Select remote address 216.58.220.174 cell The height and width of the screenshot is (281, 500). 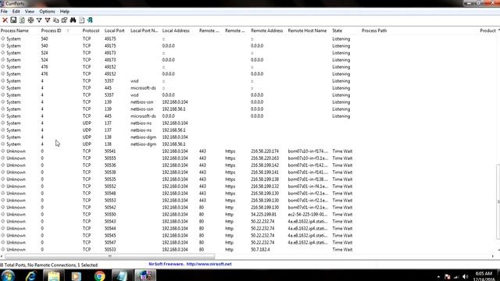coord(265,151)
